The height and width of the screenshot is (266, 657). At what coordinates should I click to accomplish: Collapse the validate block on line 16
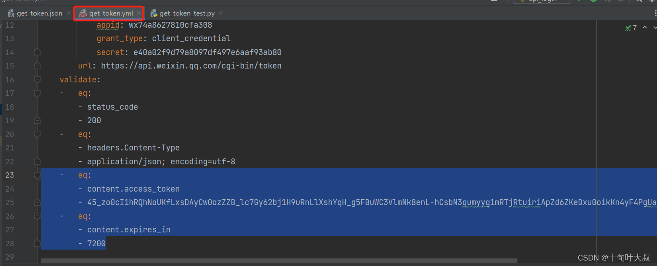pyautogui.click(x=37, y=79)
